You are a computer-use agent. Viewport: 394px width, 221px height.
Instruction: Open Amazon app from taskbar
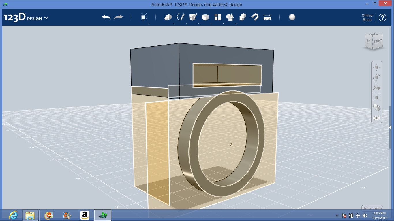tap(85, 215)
